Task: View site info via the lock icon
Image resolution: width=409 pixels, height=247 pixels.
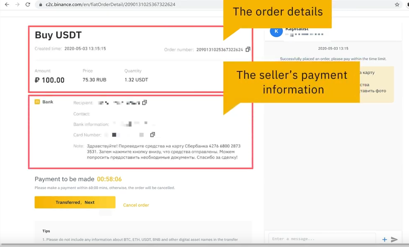Action: tap(40, 5)
